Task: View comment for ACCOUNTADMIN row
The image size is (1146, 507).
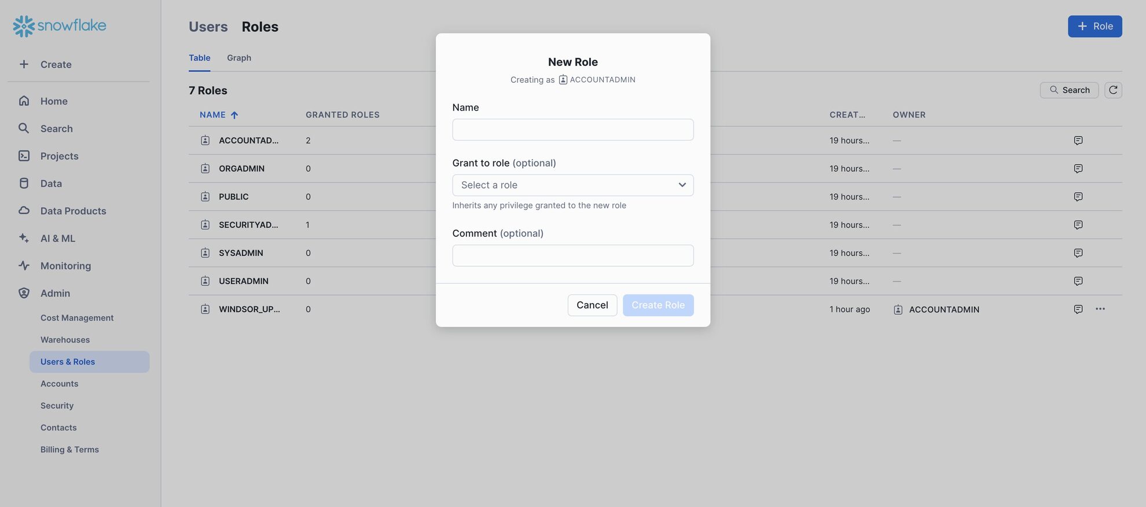Action: pyautogui.click(x=1078, y=141)
